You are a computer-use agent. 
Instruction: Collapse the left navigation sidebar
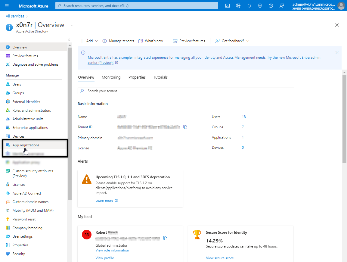pos(69,40)
